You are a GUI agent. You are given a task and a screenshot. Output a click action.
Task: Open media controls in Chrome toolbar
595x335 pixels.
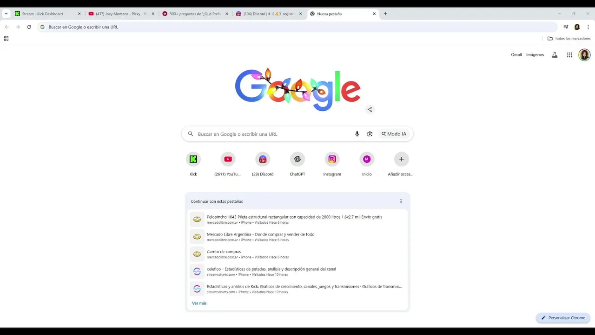pos(566,27)
